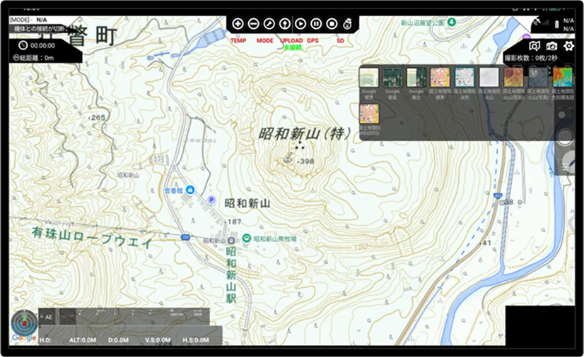Tap the route 453 road shield

[x=498, y=195]
